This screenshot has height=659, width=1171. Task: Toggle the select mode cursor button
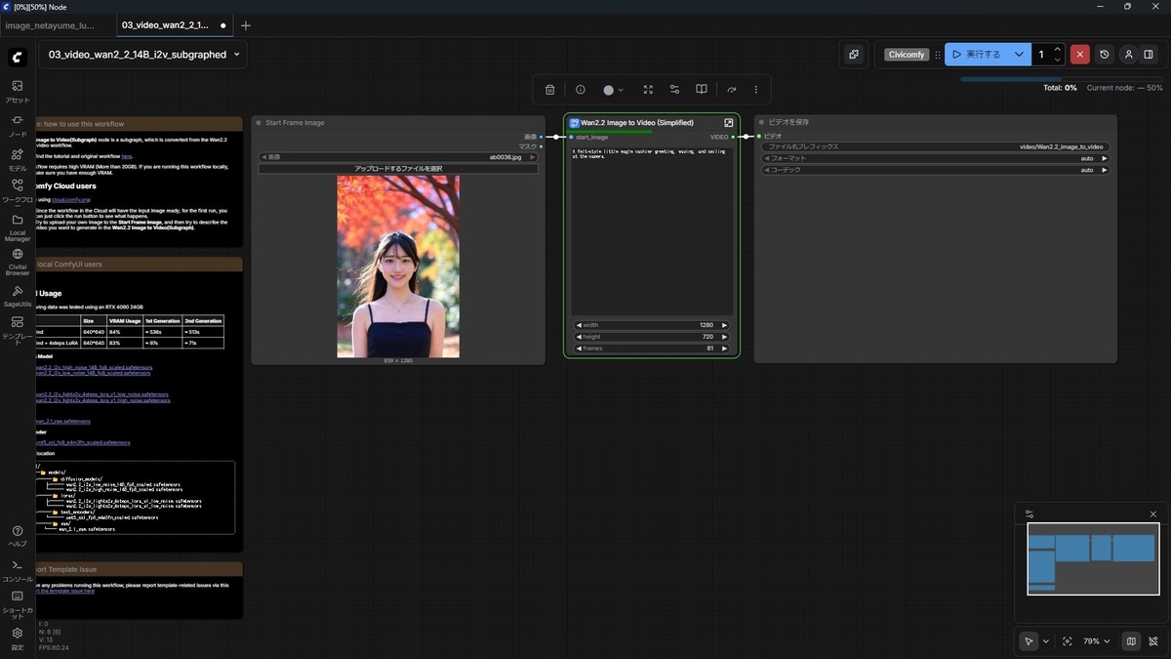point(1029,641)
